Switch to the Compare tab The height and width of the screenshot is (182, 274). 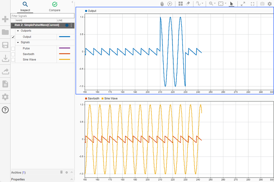coord(54,6)
